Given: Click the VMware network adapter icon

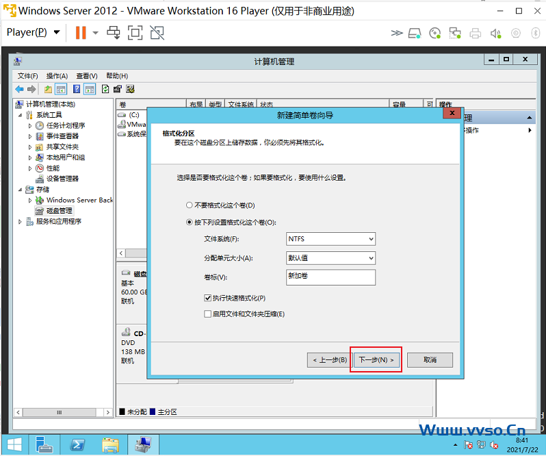Looking at the screenshot, I should pos(455,34).
